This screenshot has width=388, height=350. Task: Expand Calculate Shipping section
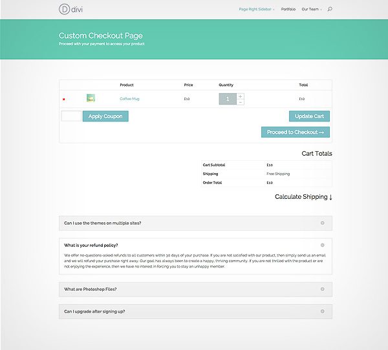point(303,197)
